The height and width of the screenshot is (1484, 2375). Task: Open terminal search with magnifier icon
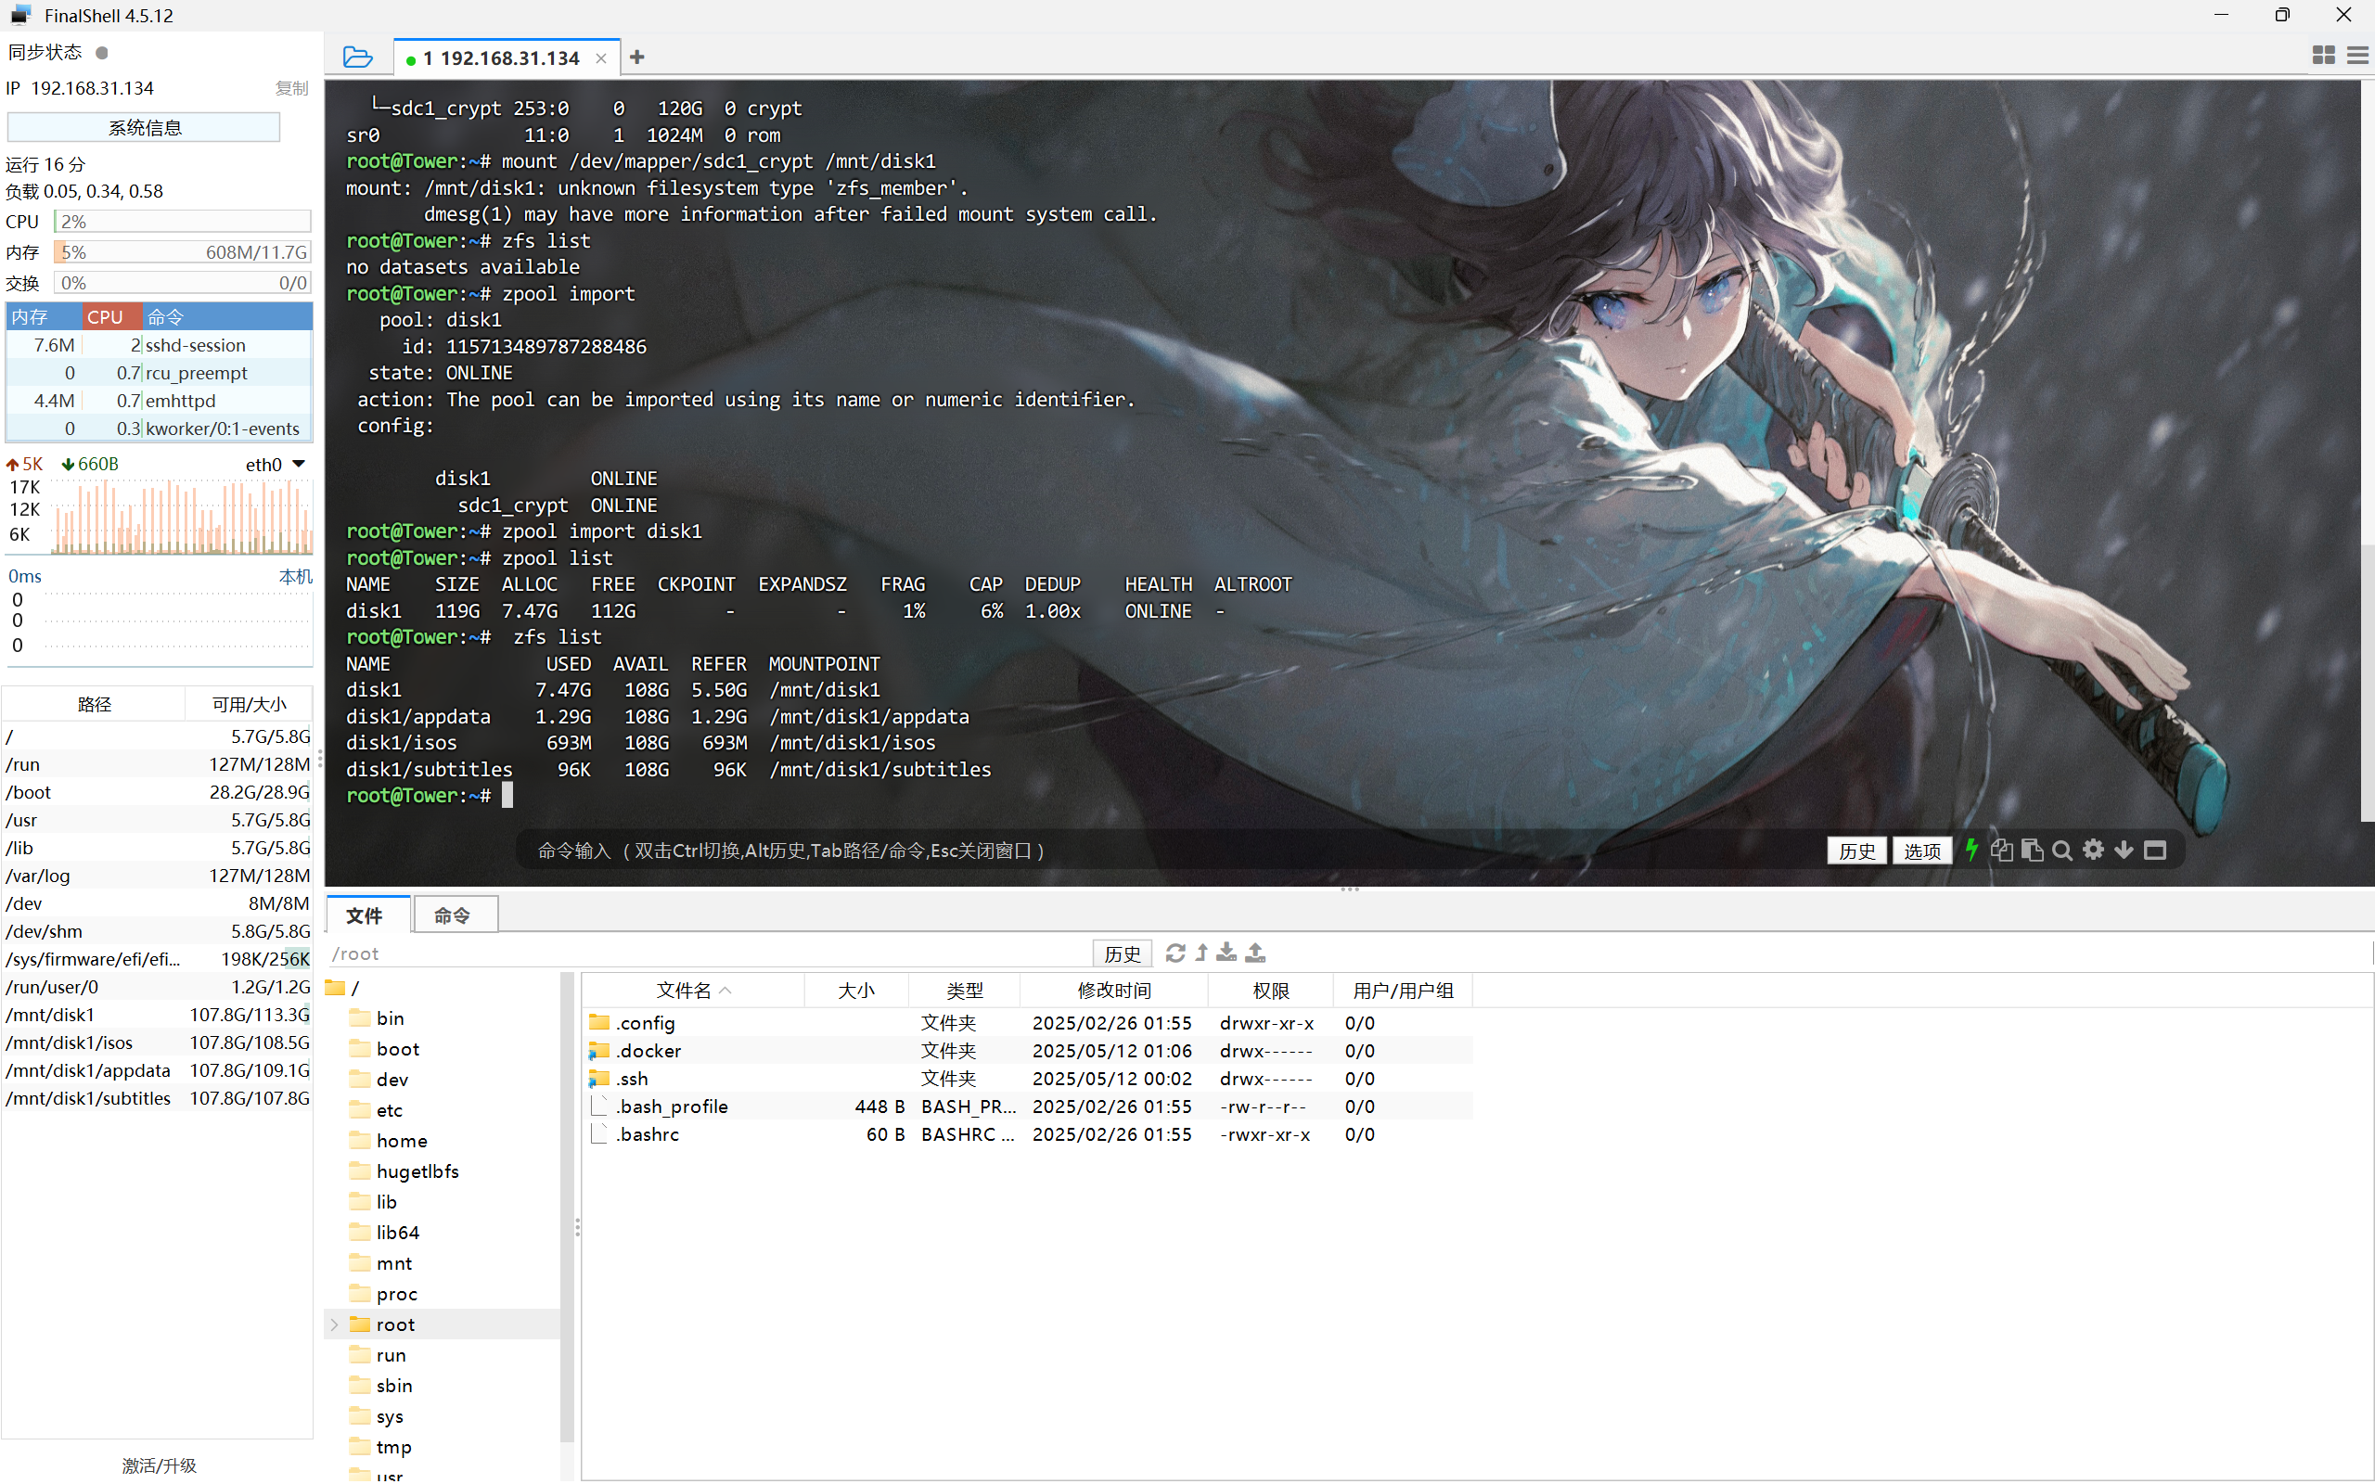2062,850
